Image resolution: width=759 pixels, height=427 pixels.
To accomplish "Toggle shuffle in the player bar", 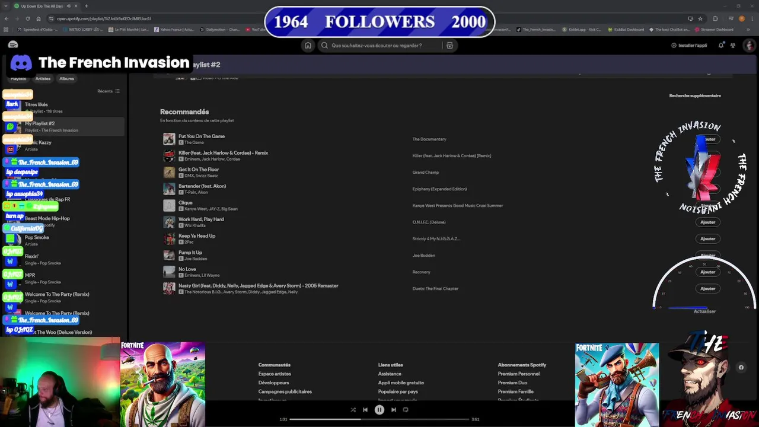I will 353,409.
